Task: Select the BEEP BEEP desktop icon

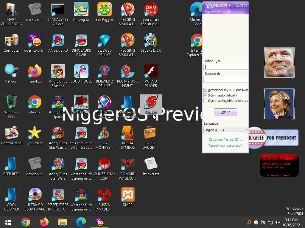Action: [x=12, y=166]
